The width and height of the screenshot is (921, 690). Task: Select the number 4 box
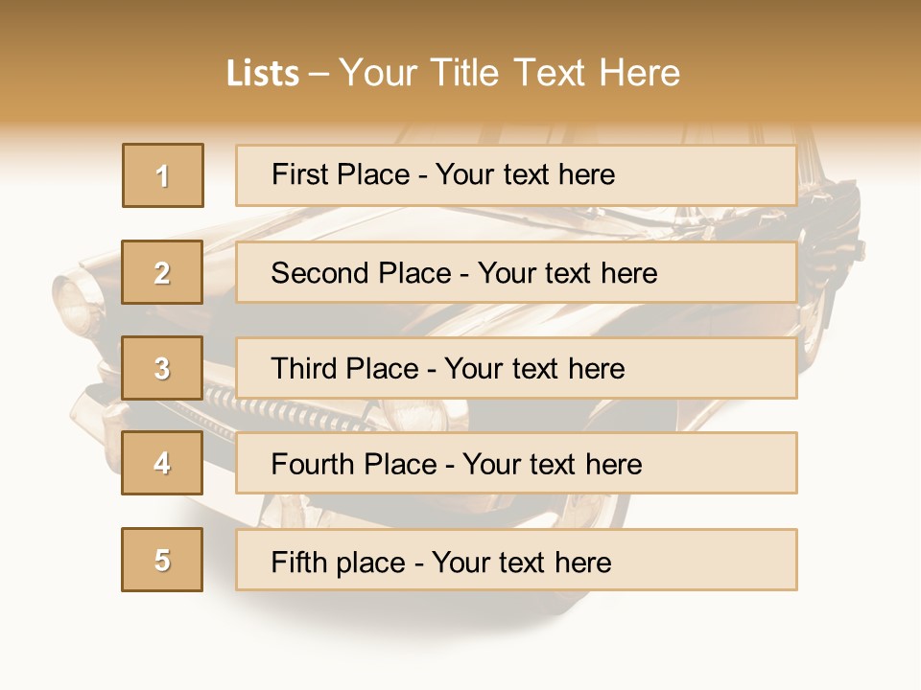pos(162,464)
